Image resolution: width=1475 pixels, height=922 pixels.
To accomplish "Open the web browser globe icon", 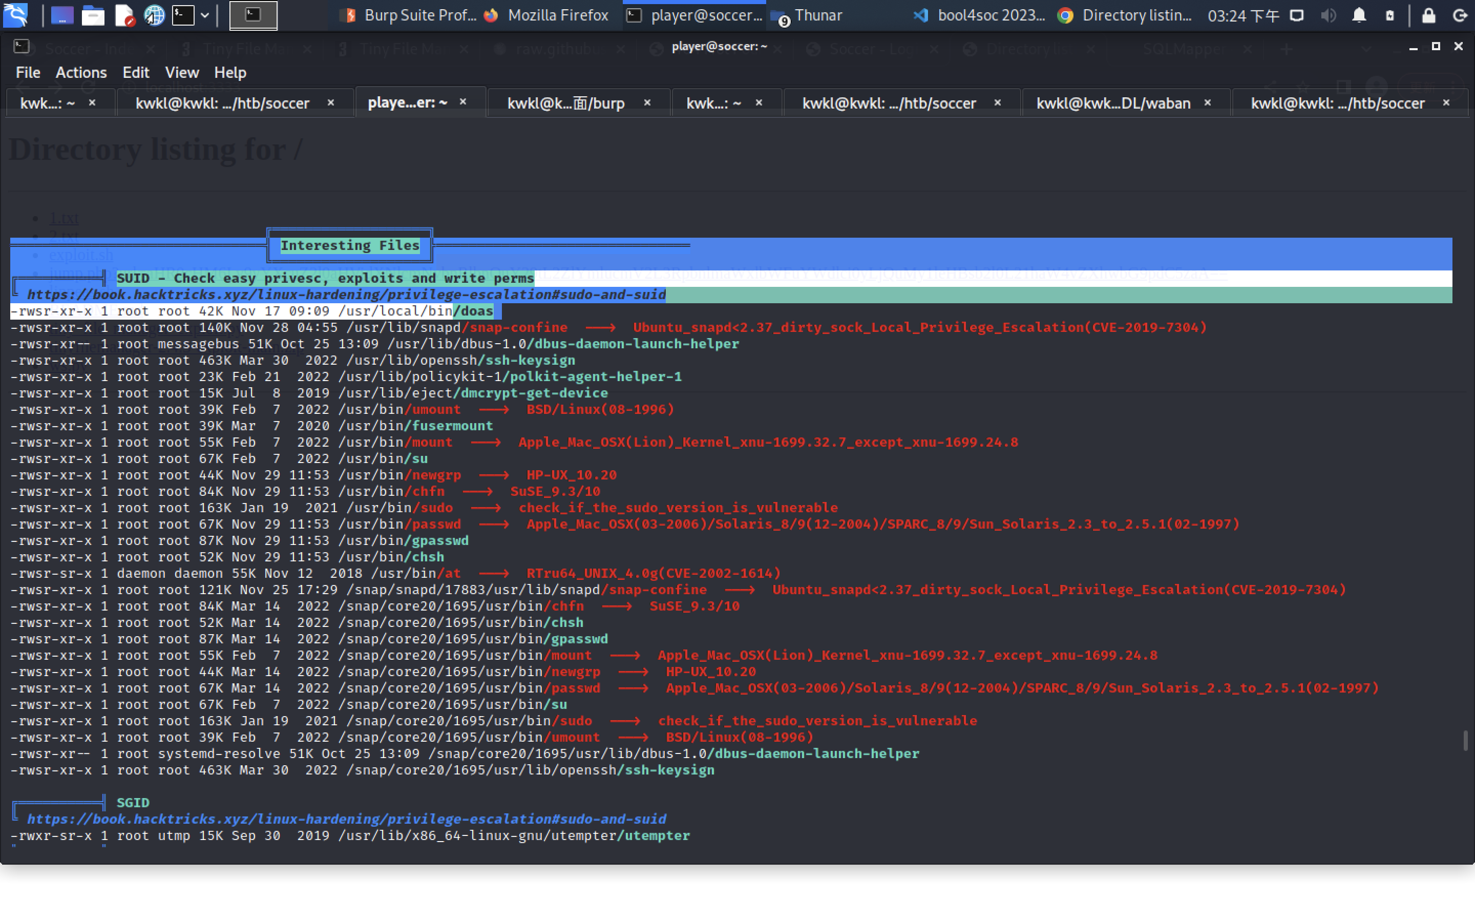I will click(x=154, y=15).
